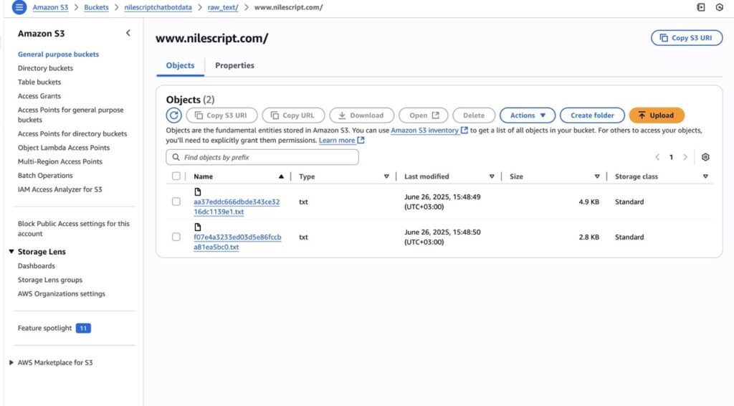This screenshot has height=406, width=734.
Task: Switch to the Properties tab
Action: [x=234, y=65]
